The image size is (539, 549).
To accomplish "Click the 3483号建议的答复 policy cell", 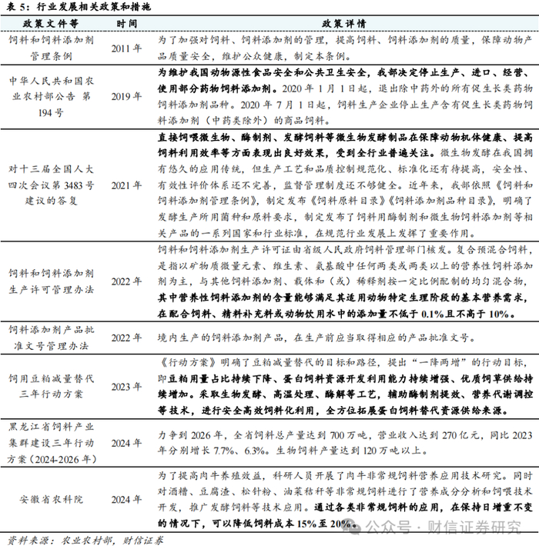I will tap(51, 185).
